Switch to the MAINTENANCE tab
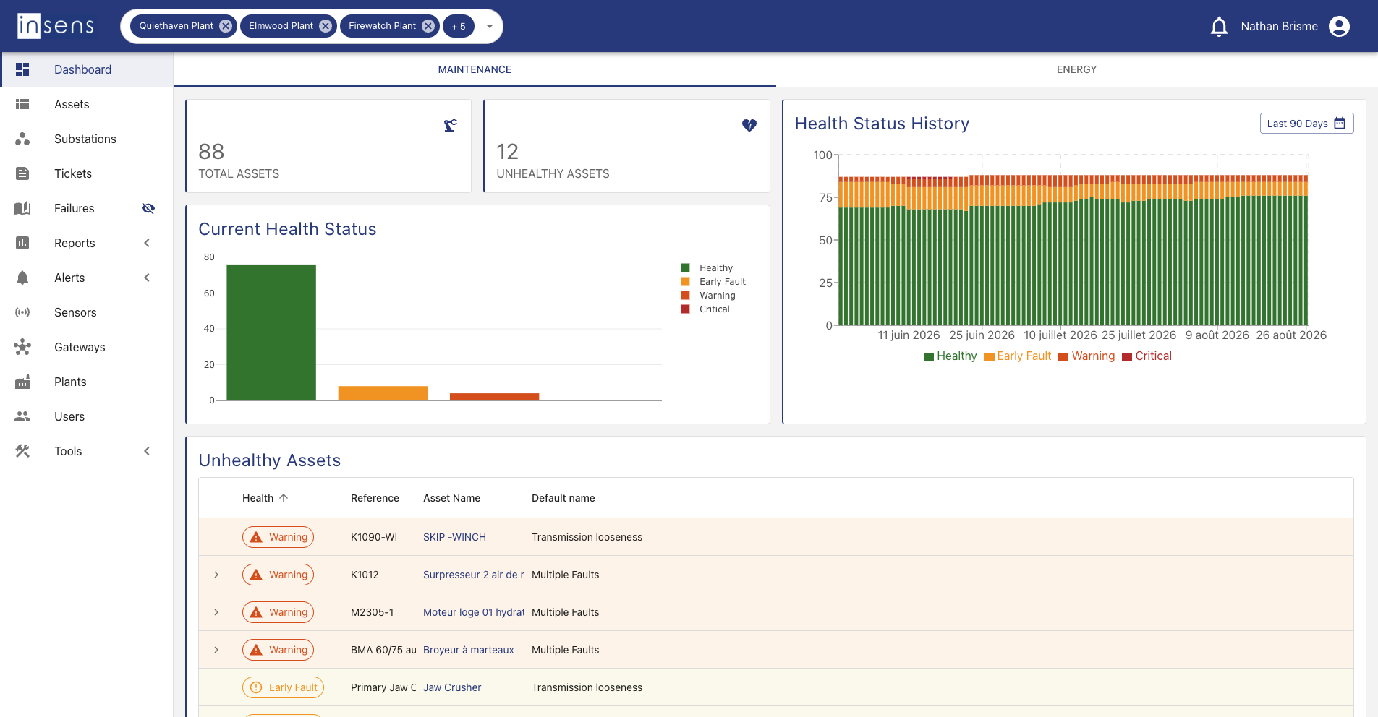The image size is (1378, 717). [x=475, y=69]
